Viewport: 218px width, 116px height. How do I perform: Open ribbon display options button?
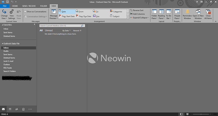(x=202, y=2)
